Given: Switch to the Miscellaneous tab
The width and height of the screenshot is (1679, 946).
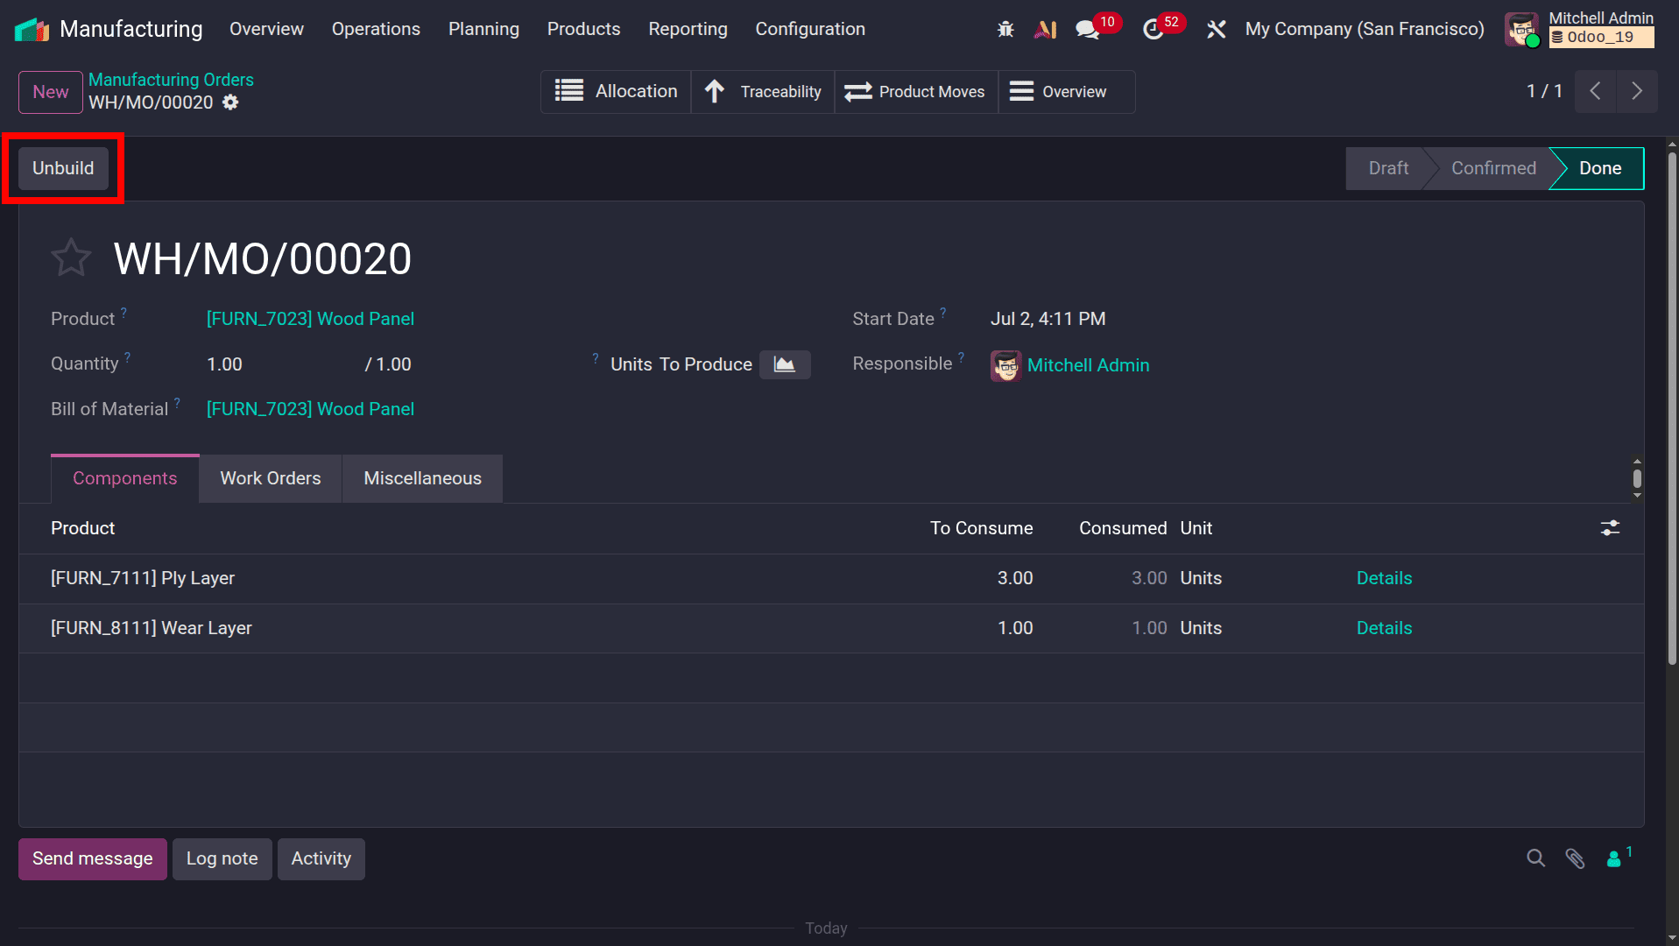Looking at the screenshot, I should point(422,478).
